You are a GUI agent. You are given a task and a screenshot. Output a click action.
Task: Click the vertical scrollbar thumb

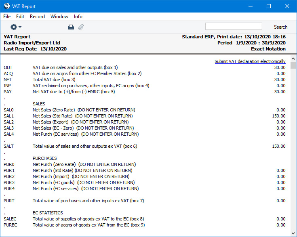(x=293, y=65)
